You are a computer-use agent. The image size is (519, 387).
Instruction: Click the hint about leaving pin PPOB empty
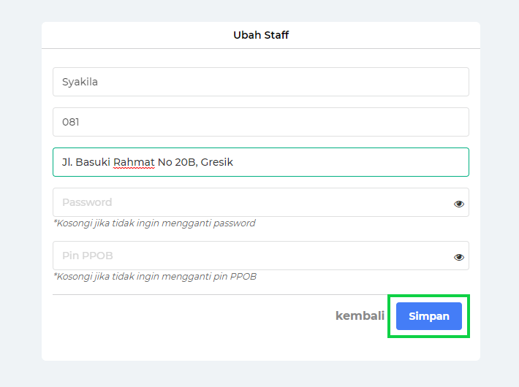click(x=155, y=277)
